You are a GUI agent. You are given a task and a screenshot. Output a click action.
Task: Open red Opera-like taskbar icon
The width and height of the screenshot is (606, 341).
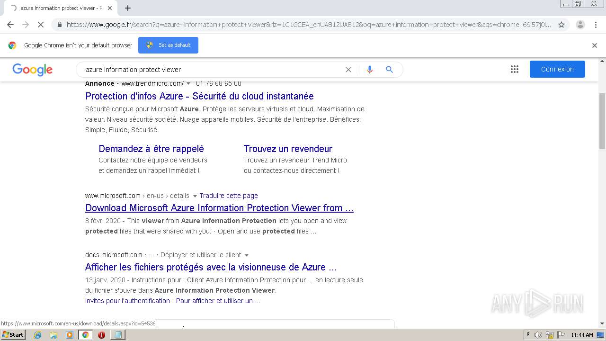101,335
